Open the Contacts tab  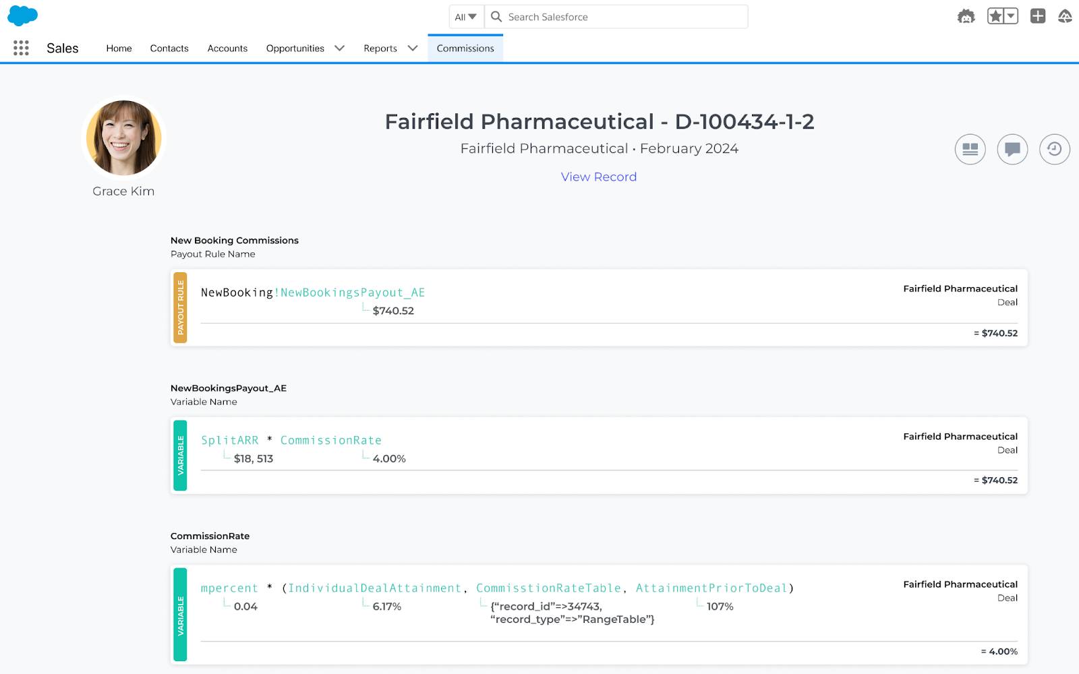pos(169,49)
